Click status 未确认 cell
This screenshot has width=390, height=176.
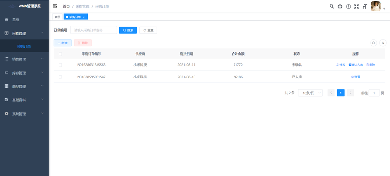coord(297,65)
